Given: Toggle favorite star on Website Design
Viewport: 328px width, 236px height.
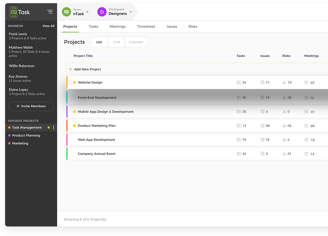Looking at the screenshot, I should pyautogui.click(x=74, y=82).
